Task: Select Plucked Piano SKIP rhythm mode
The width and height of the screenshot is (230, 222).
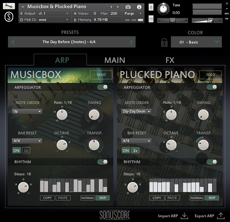Action: [212, 198]
